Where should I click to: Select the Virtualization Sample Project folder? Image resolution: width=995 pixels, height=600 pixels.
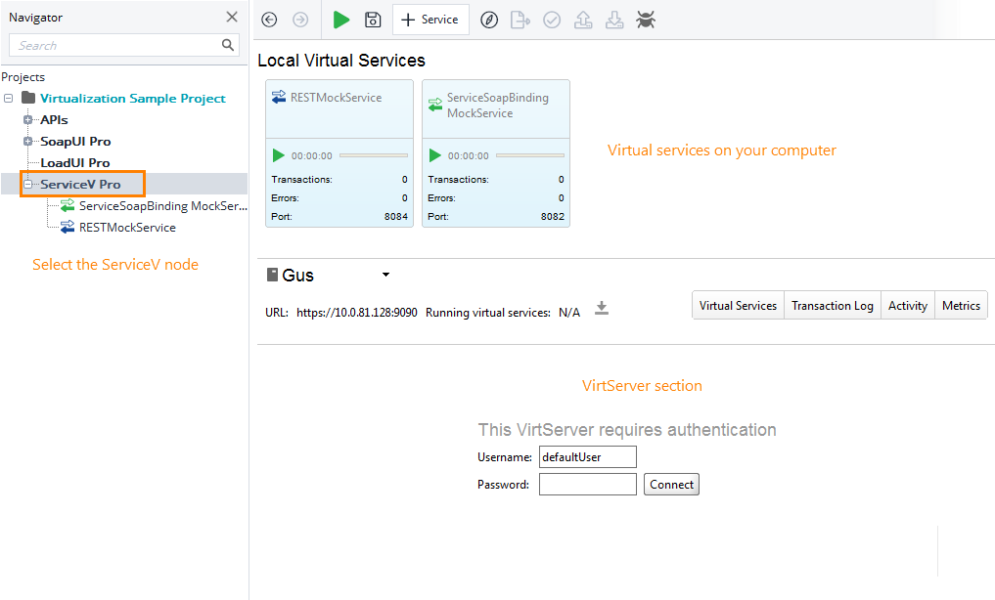tap(133, 98)
